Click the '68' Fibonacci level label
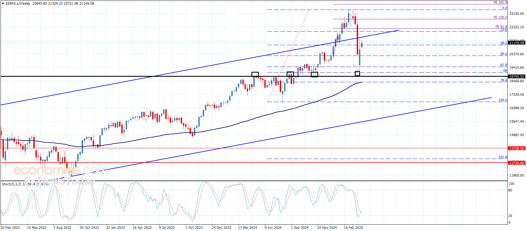Image resolution: width=527 pixels, height=231 pixels. (x=505, y=71)
